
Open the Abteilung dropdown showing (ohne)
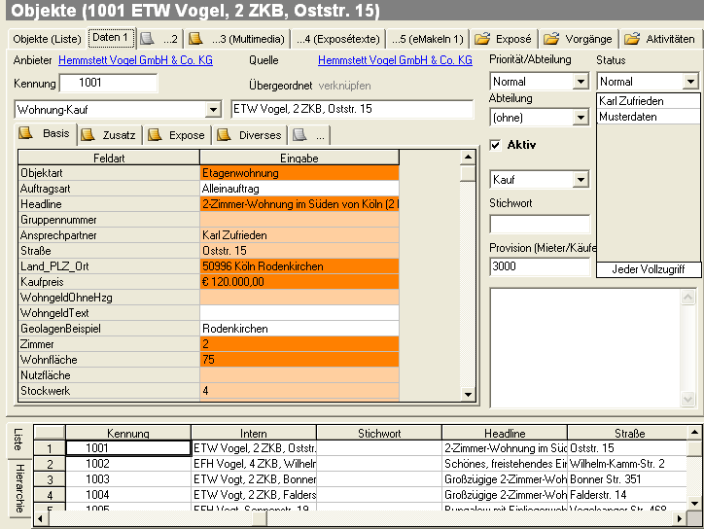(x=581, y=118)
